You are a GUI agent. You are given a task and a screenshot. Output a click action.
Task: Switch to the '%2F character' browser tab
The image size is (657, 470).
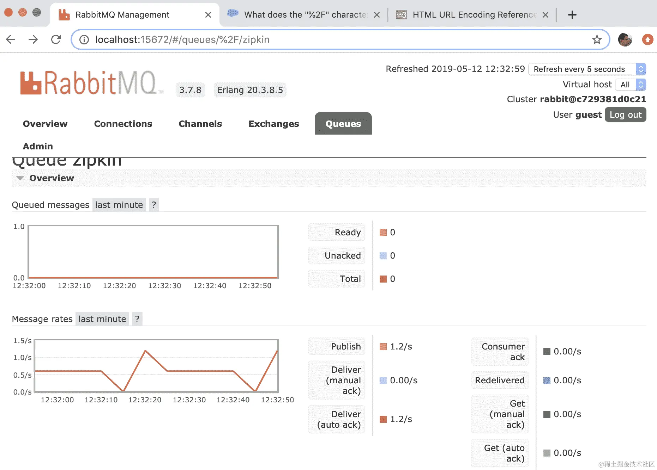[303, 15]
